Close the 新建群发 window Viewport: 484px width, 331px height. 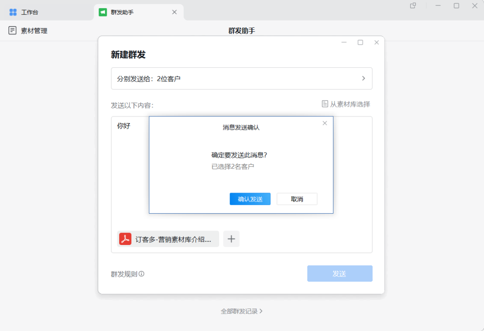point(376,43)
